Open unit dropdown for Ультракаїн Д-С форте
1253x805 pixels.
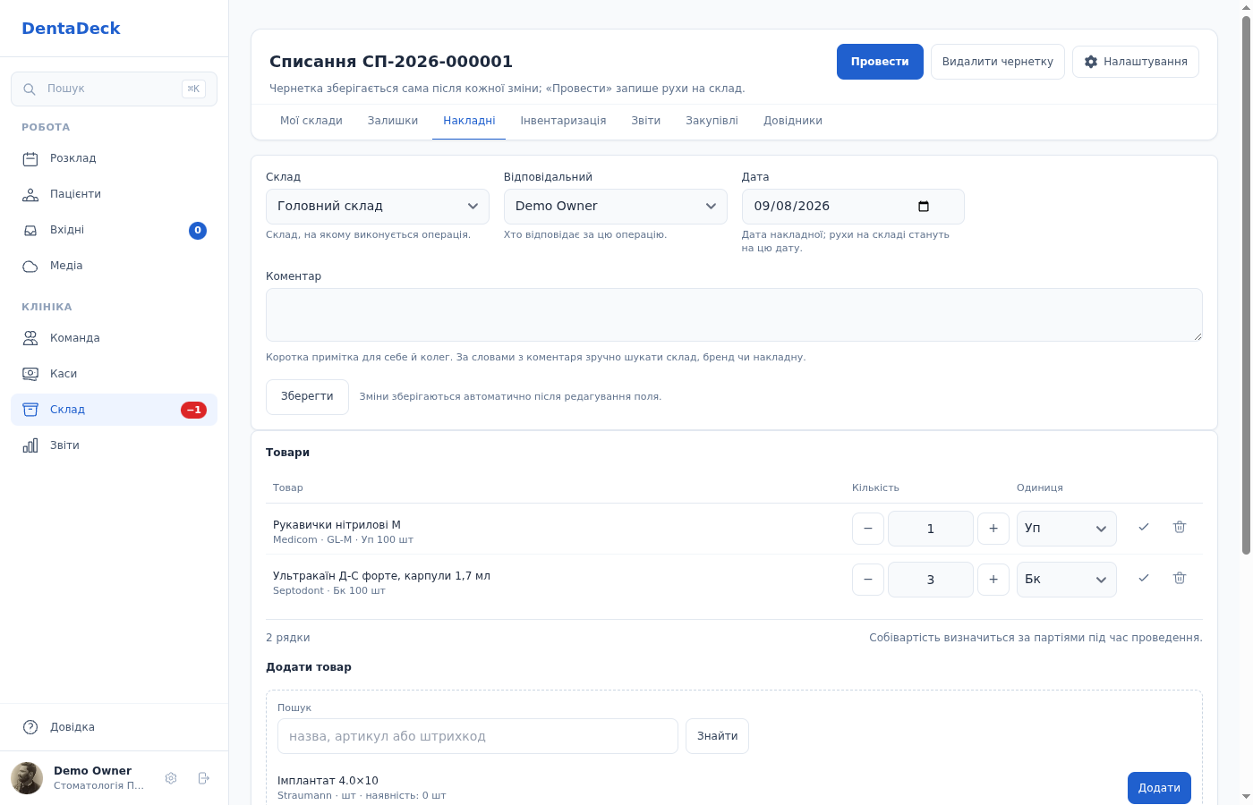(1067, 580)
